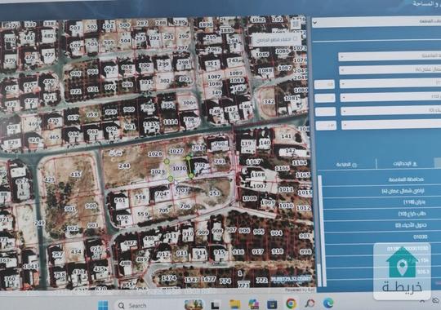Select the حوض الأحياء (0) result row
Viewport: 441px width, 310px height.
[x=381, y=225]
